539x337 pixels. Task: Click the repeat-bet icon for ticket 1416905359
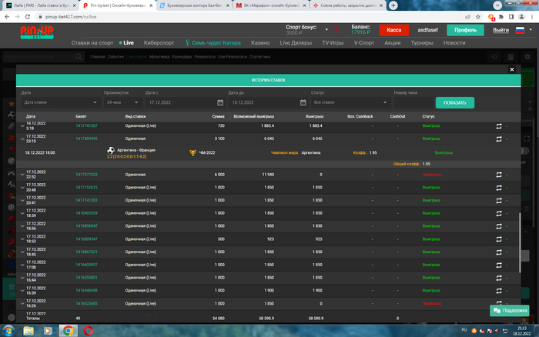pos(499,213)
